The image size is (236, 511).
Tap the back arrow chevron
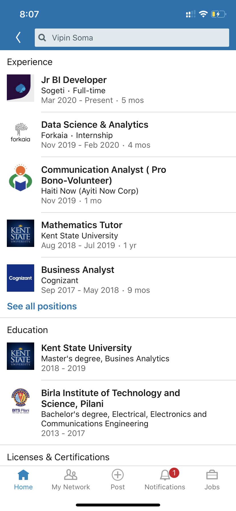19,37
